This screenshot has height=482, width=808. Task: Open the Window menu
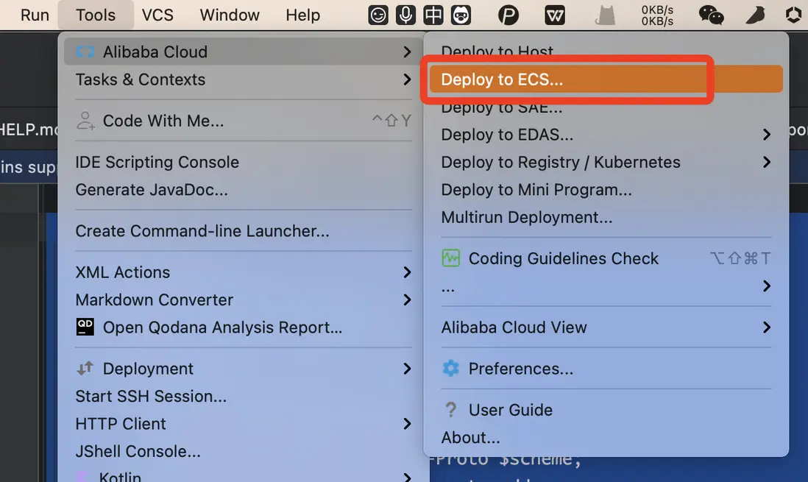tap(230, 15)
